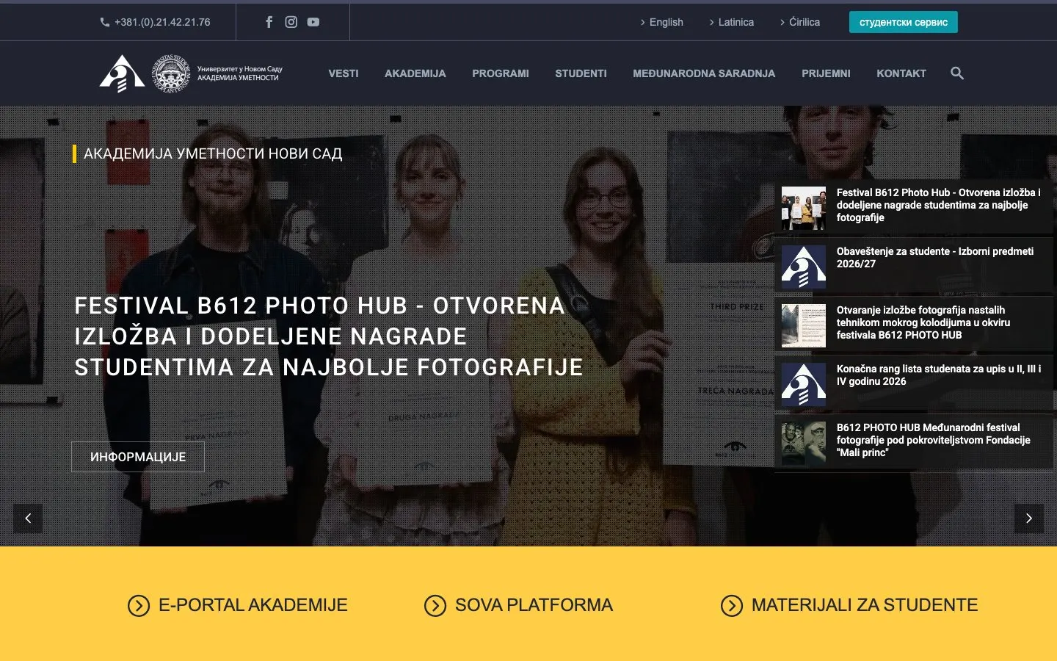Open thumbnail for Festival B612 Photo Hub awards news
The height and width of the screenshot is (661, 1057).
[x=804, y=209]
